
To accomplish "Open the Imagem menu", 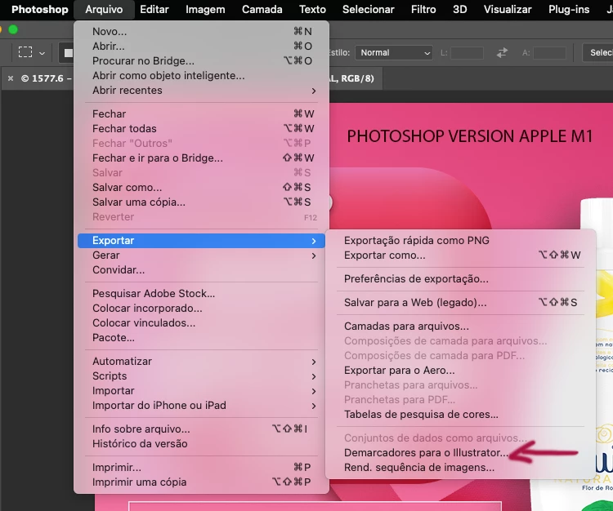I will click(205, 9).
